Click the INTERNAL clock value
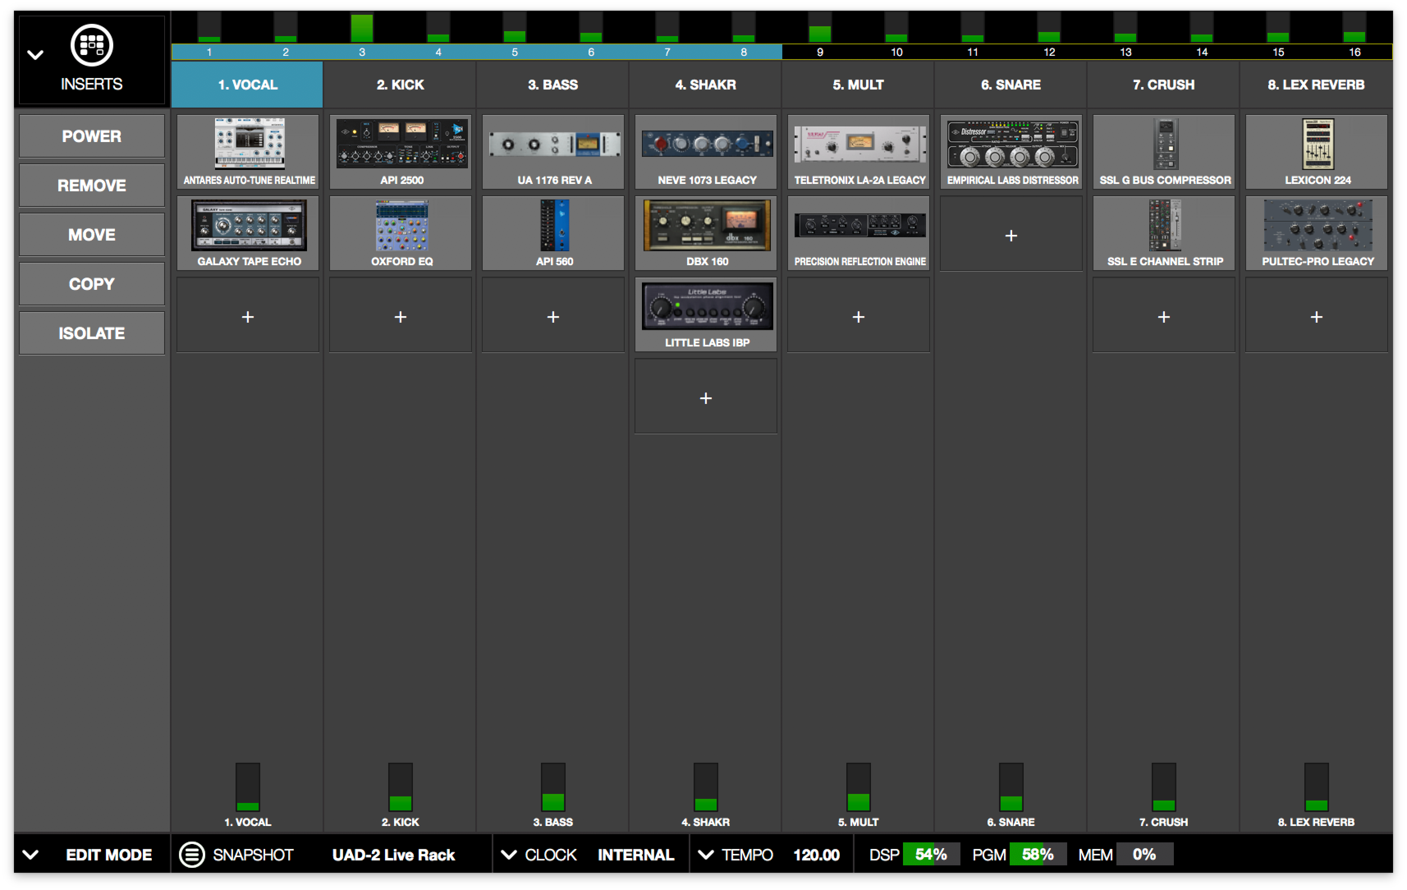The width and height of the screenshot is (1407, 890). [x=636, y=855]
